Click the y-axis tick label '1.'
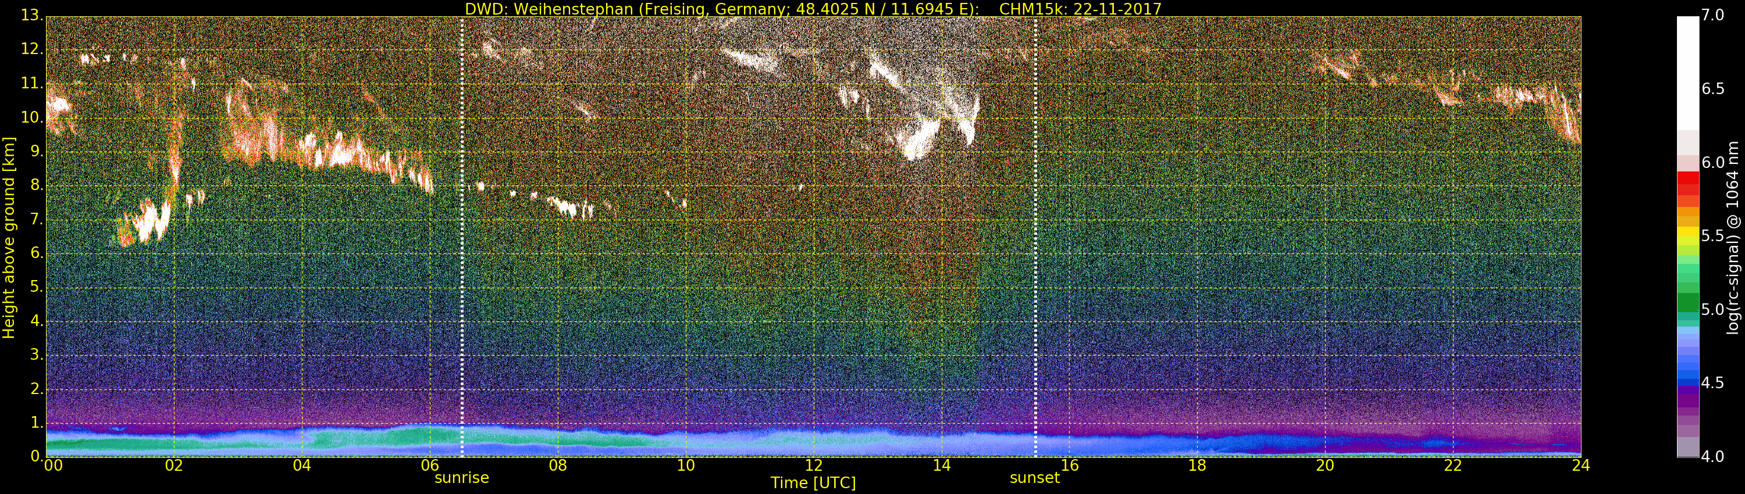The height and width of the screenshot is (494, 1745). 37,423
